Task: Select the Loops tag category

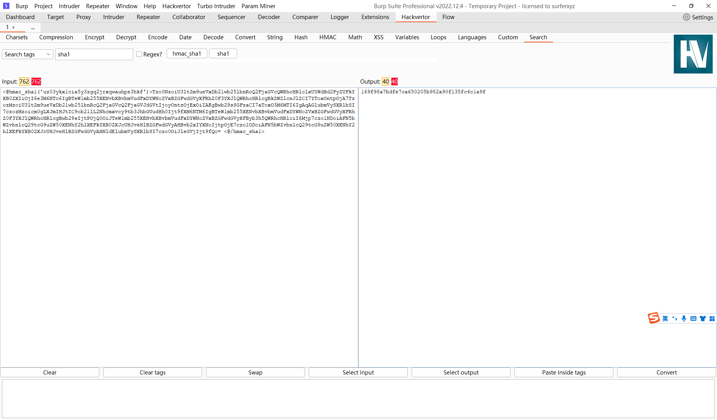Action: [439, 37]
